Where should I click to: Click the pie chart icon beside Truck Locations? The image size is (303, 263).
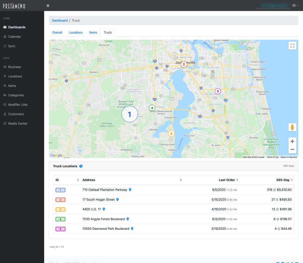pos(81,166)
